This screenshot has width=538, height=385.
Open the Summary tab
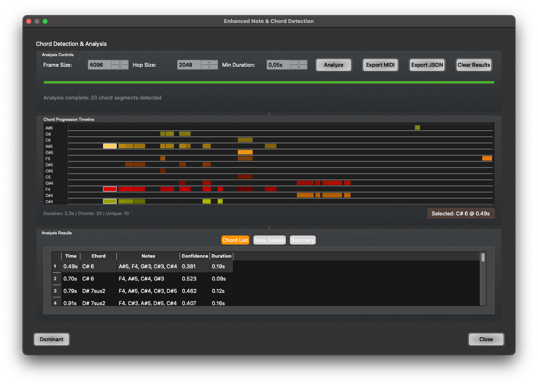(303, 240)
